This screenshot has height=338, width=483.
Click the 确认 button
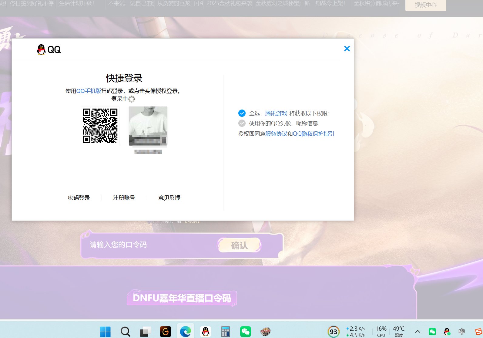tap(239, 245)
